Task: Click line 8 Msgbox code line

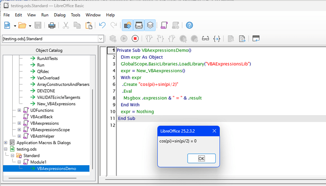Action: [x=163, y=98]
